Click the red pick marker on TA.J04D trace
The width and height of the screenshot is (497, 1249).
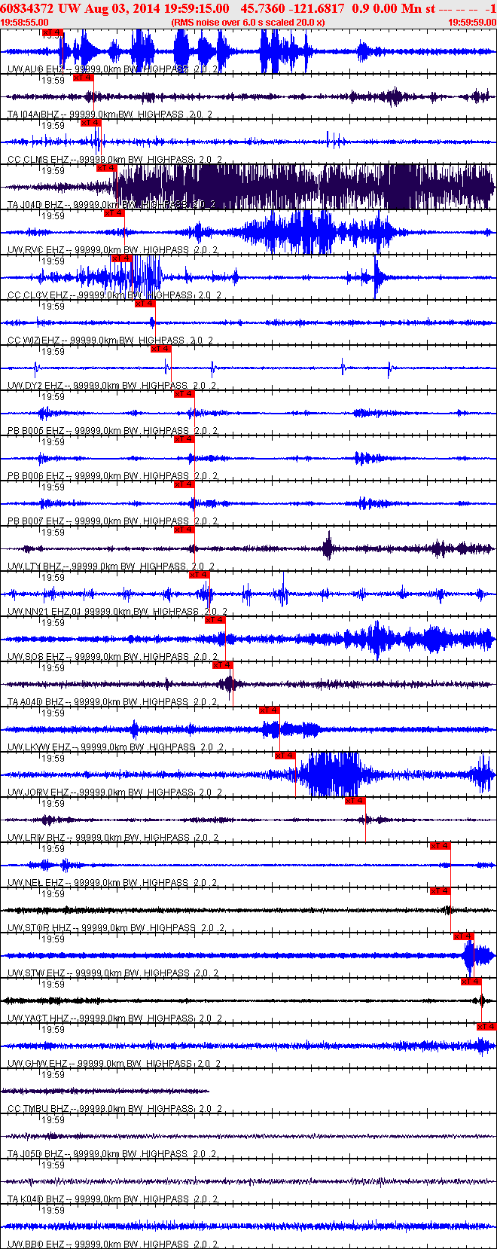coord(106,168)
